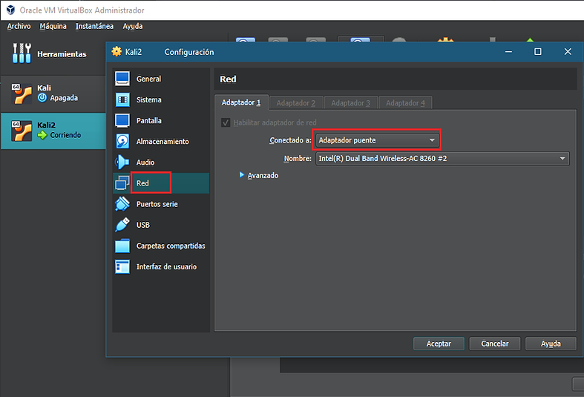The width and height of the screenshot is (584, 397).
Task: Open the Almacenamiento disk icon
Action: 122,141
